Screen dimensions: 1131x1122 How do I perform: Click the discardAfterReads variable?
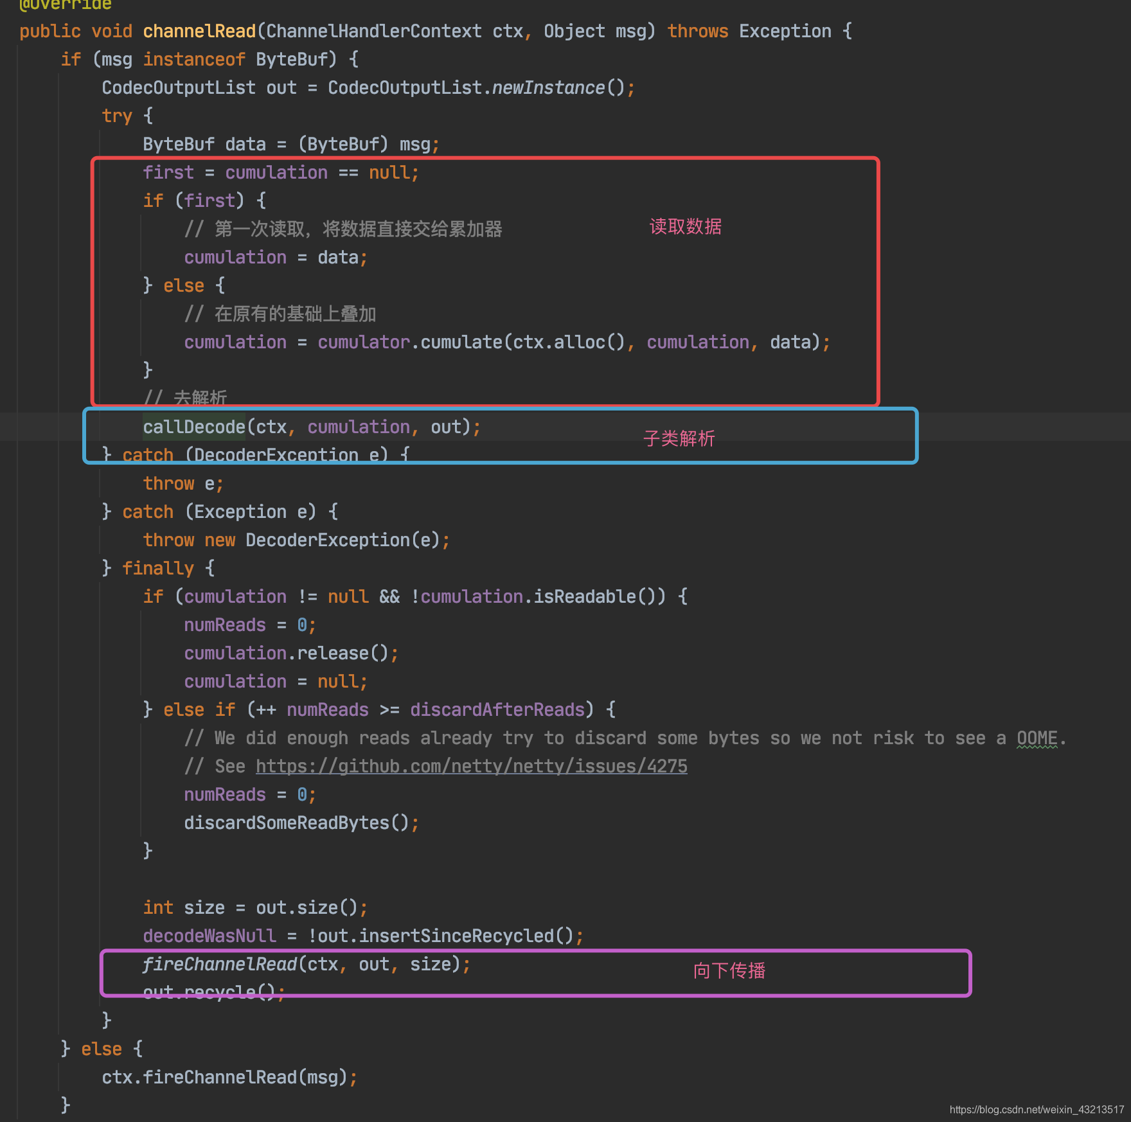tap(497, 709)
